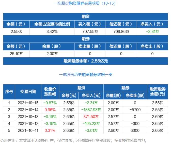Click the 偿还量（股） column header

click(x=121, y=46)
